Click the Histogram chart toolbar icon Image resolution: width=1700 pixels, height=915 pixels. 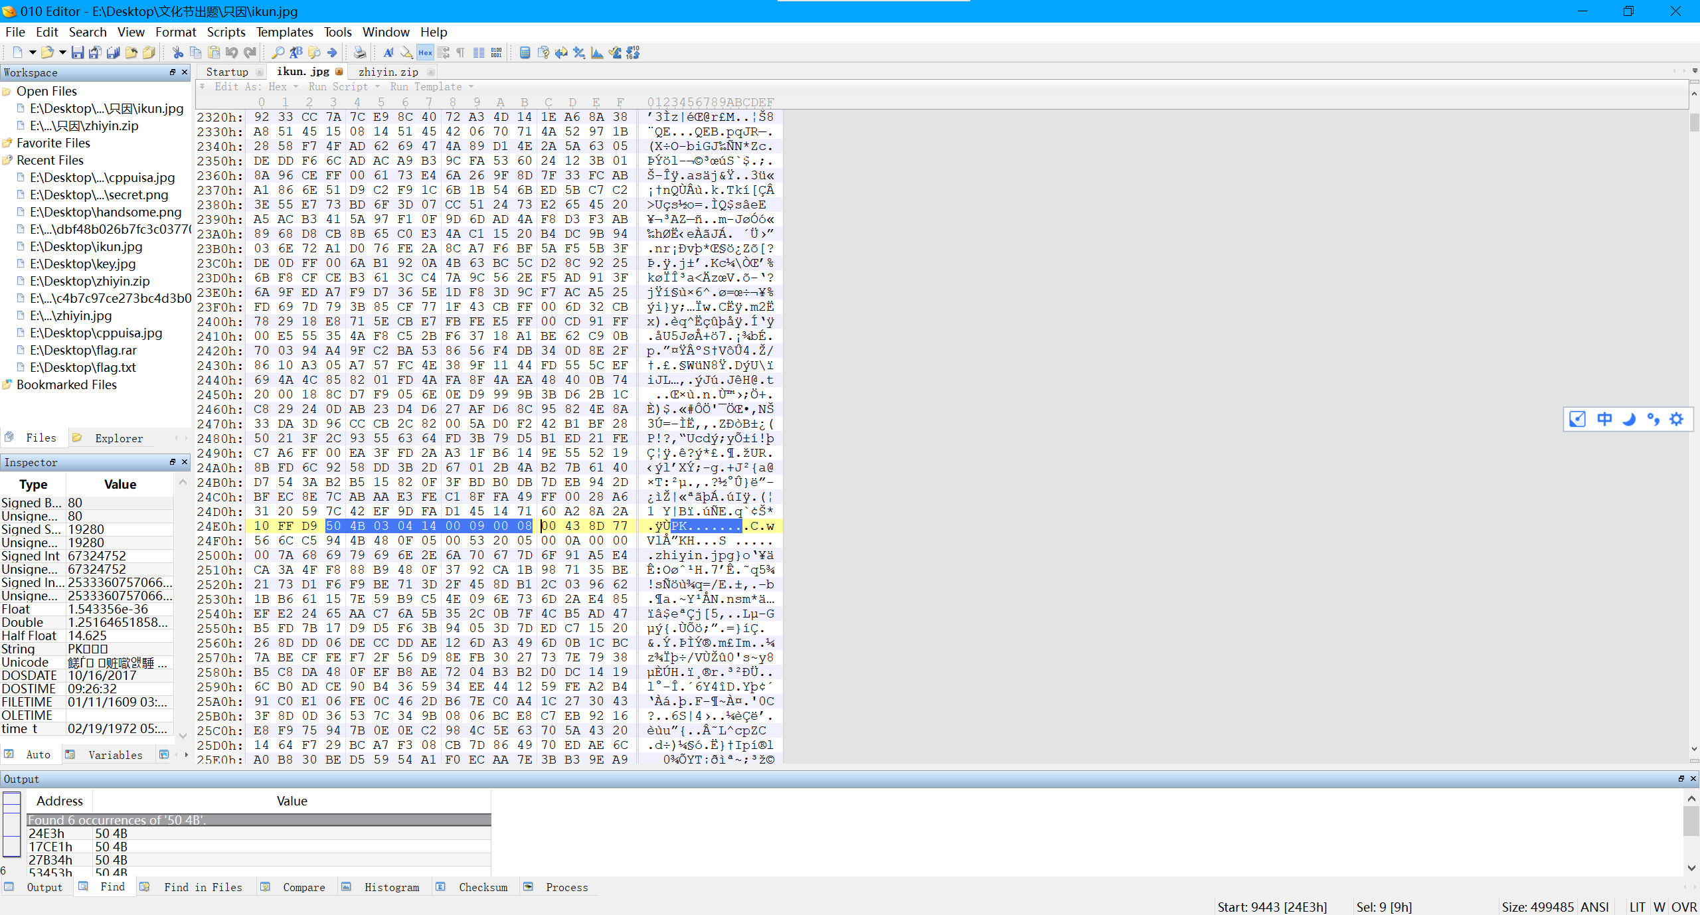click(x=597, y=52)
